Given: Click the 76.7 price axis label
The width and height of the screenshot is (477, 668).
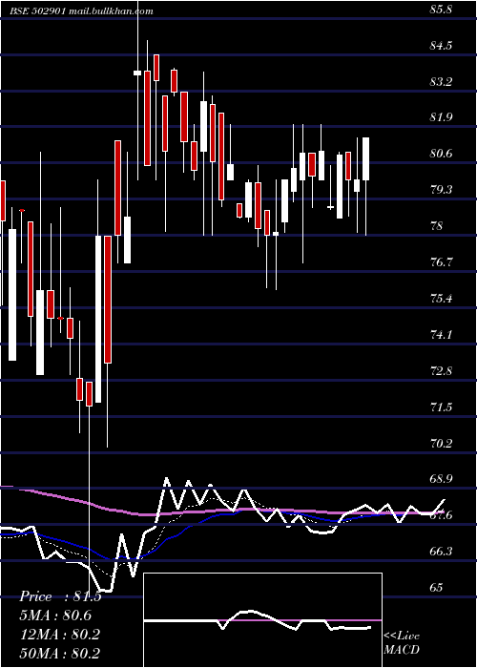Looking at the screenshot, I should pyautogui.click(x=441, y=262).
